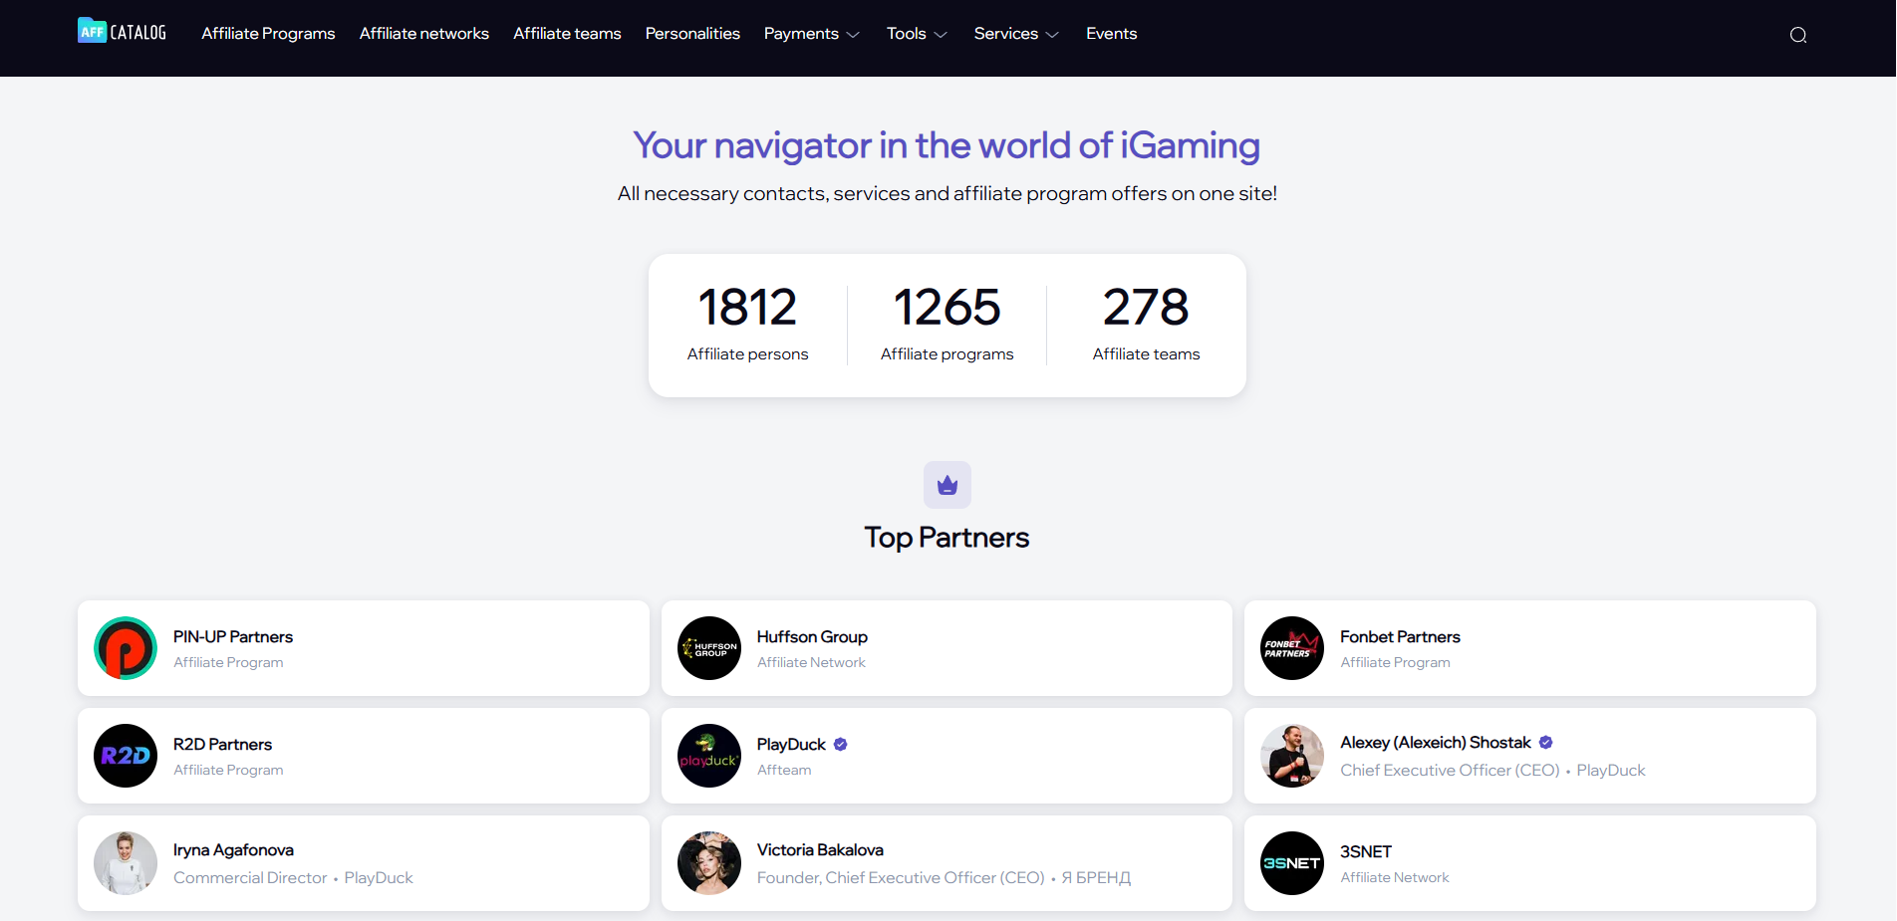Go to the Personalities page
Image resolution: width=1897 pixels, height=921 pixels.
click(x=692, y=34)
